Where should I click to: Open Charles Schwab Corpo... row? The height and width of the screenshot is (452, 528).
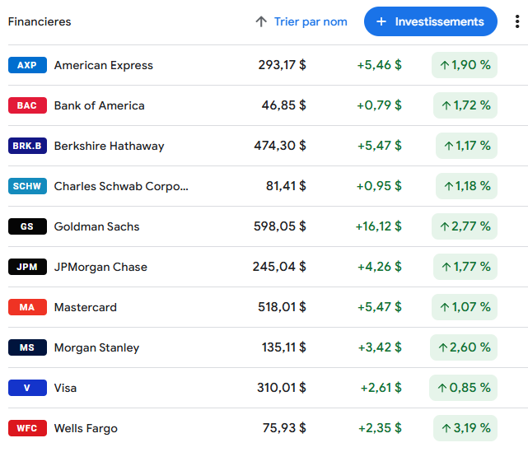coord(268,186)
